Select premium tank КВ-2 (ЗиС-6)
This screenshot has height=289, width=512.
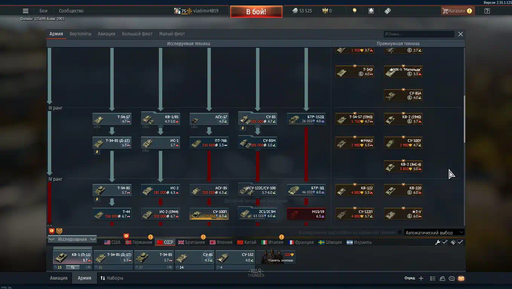pos(403,167)
